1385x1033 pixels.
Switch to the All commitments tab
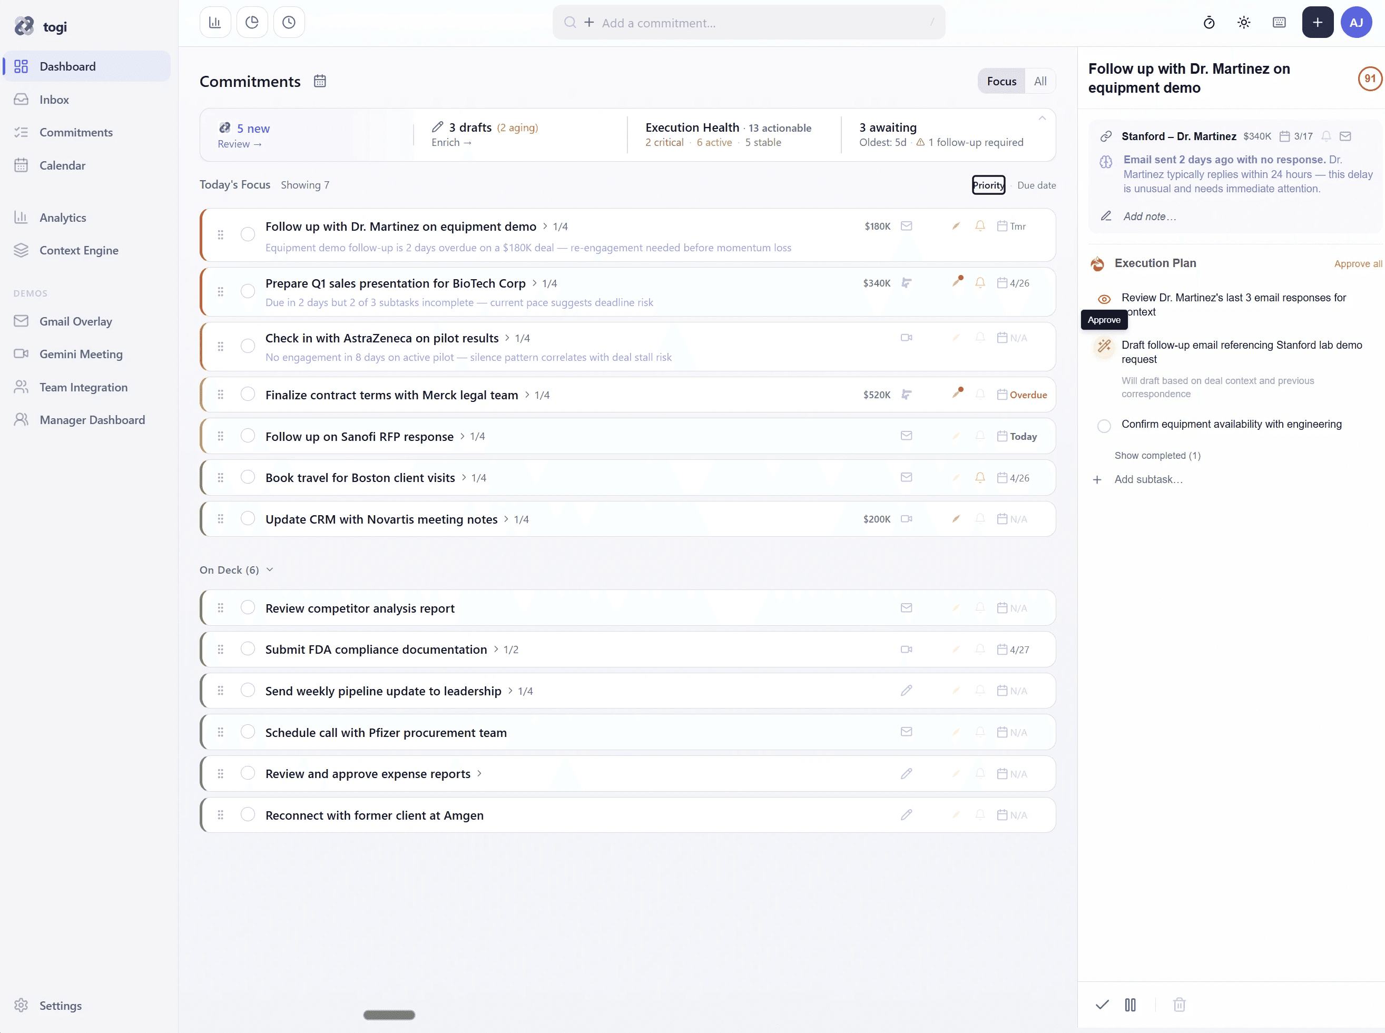tap(1040, 81)
